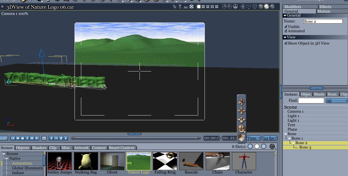The image size is (348, 176).
Task: Switch to smooth shaded sphere display mode
Action: pos(266,6)
